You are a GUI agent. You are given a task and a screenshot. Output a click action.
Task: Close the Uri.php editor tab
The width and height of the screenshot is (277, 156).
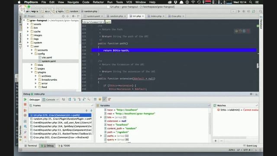click(143, 16)
